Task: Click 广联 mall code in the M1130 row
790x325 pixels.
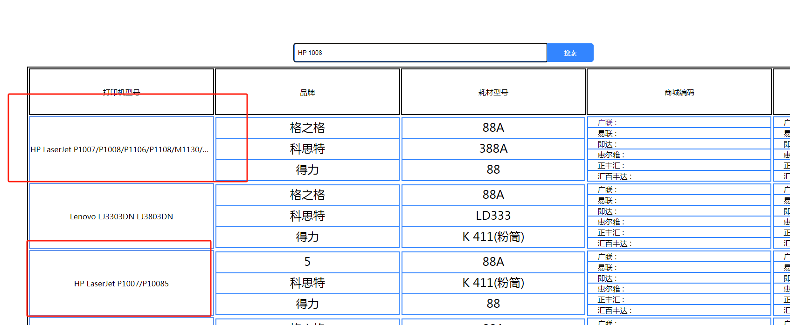Action: pos(679,122)
